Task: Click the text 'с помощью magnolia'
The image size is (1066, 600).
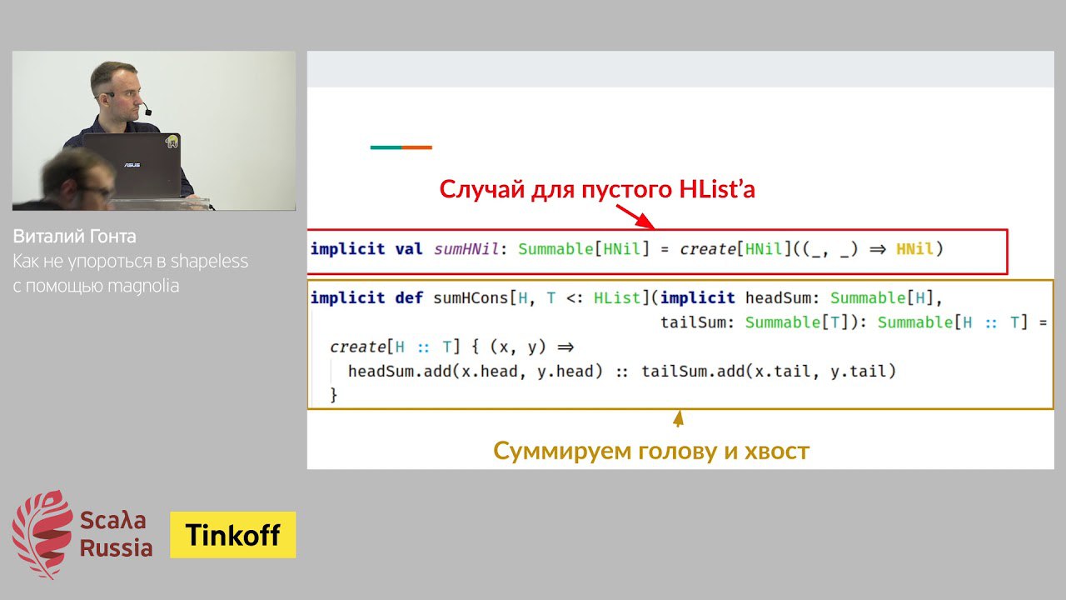Action: (x=96, y=286)
